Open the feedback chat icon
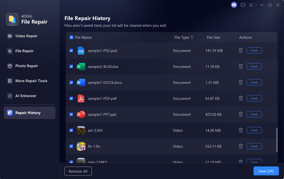The height and width of the screenshot is (179, 284). point(243,5)
